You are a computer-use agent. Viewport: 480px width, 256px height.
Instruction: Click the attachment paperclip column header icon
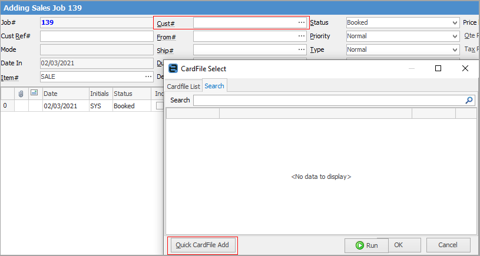coord(21,93)
